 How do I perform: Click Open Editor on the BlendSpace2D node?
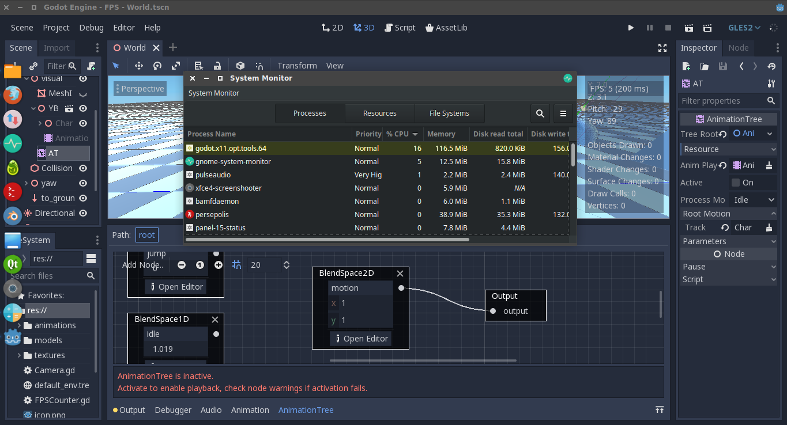[x=360, y=339]
